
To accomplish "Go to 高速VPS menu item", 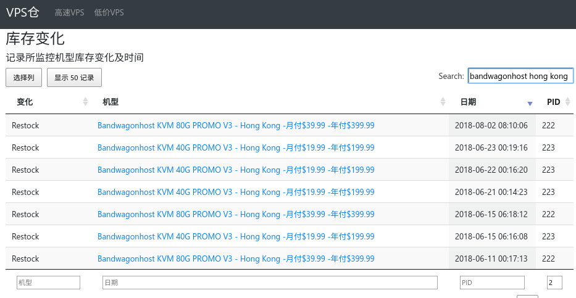I will click(69, 12).
